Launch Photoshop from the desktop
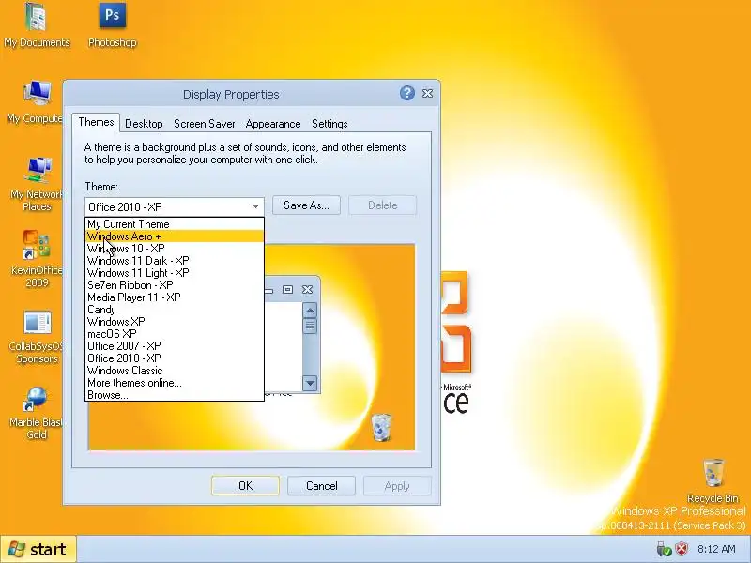 [x=112, y=25]
